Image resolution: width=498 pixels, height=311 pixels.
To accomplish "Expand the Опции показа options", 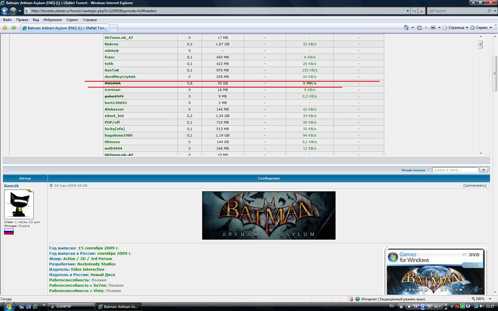I will coord(415,170).
